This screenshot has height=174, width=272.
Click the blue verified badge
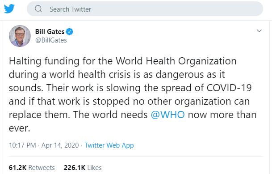click(70, 32)
